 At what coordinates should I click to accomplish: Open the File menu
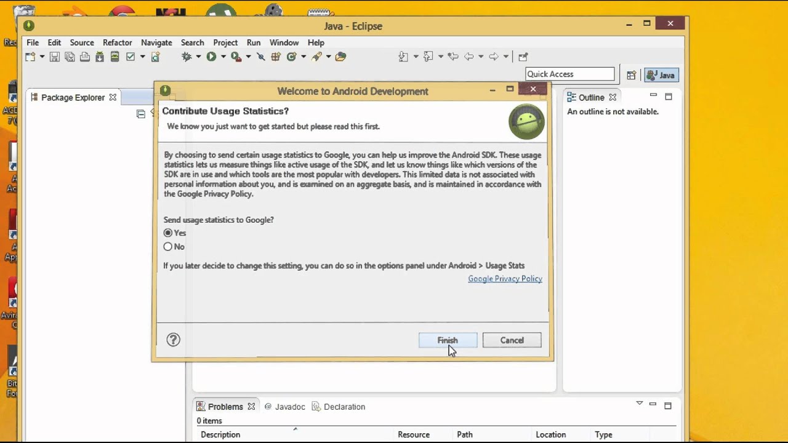pos(33,42)
